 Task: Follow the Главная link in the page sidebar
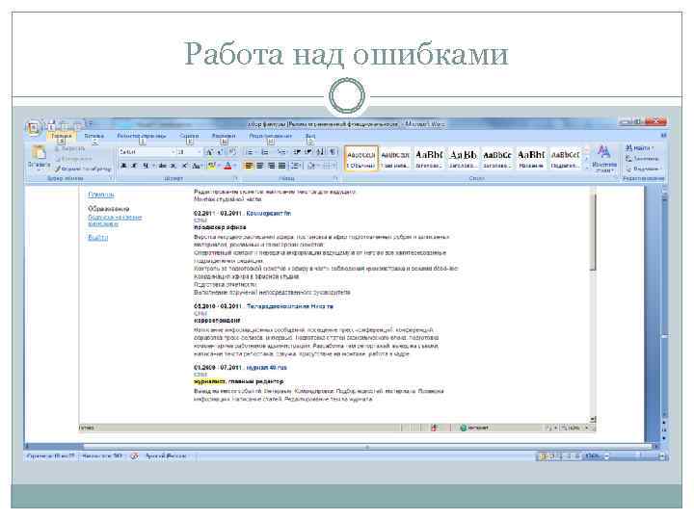[101, 195]
